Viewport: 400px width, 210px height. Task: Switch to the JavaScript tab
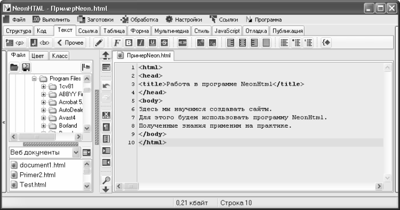point(227,31)
